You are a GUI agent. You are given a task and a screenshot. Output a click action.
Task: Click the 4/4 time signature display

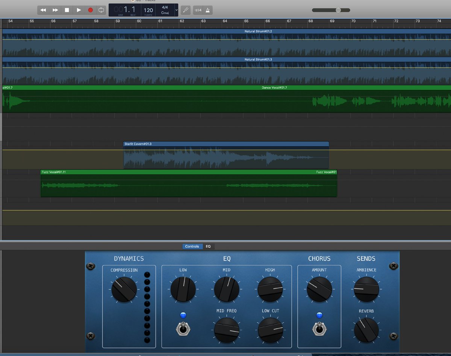tap(165, 8)
